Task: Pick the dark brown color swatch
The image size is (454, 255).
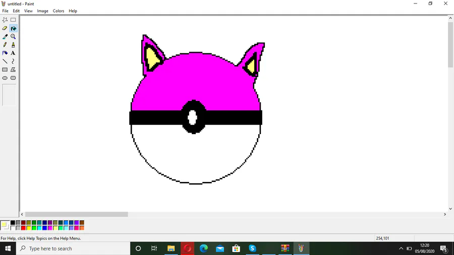Action: click(82, 223)
